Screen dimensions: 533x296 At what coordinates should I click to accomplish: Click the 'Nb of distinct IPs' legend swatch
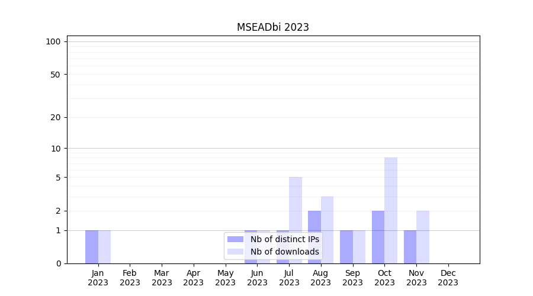[x=235, y=239]
